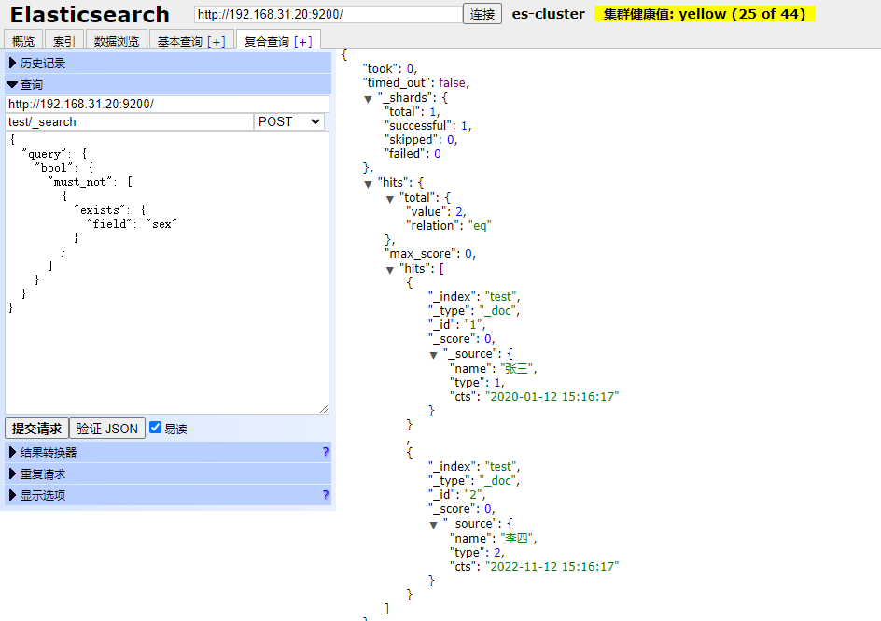Click the cts value 2020-01-12 15:16:17
The image size is (881, 621).
pyautogui.click(x=552, y=396)
